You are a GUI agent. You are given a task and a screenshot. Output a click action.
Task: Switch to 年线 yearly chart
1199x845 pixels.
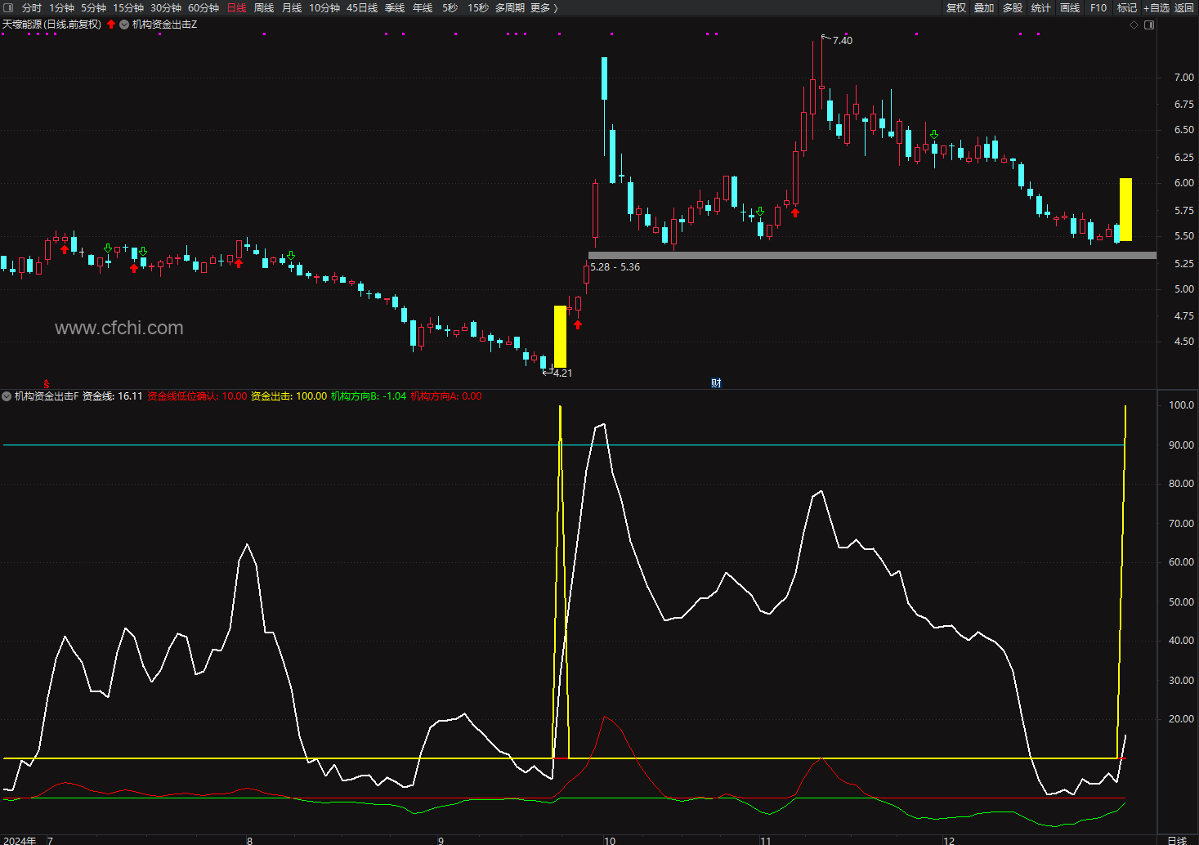[423, 7]
